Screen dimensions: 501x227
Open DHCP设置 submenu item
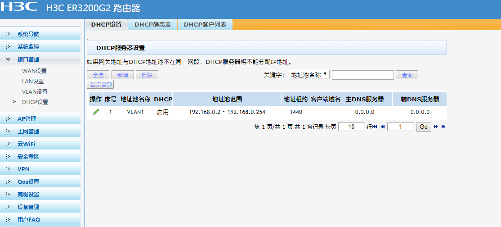click(35, 102)
